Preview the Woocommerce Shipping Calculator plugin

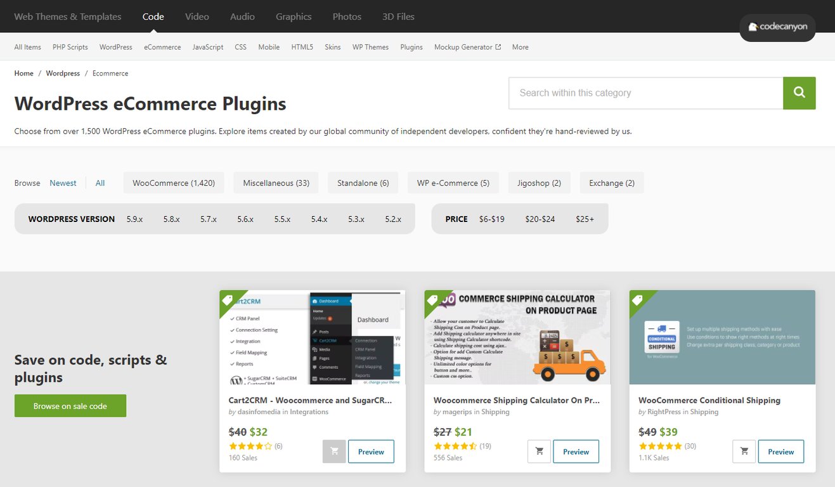pos(576,451)
